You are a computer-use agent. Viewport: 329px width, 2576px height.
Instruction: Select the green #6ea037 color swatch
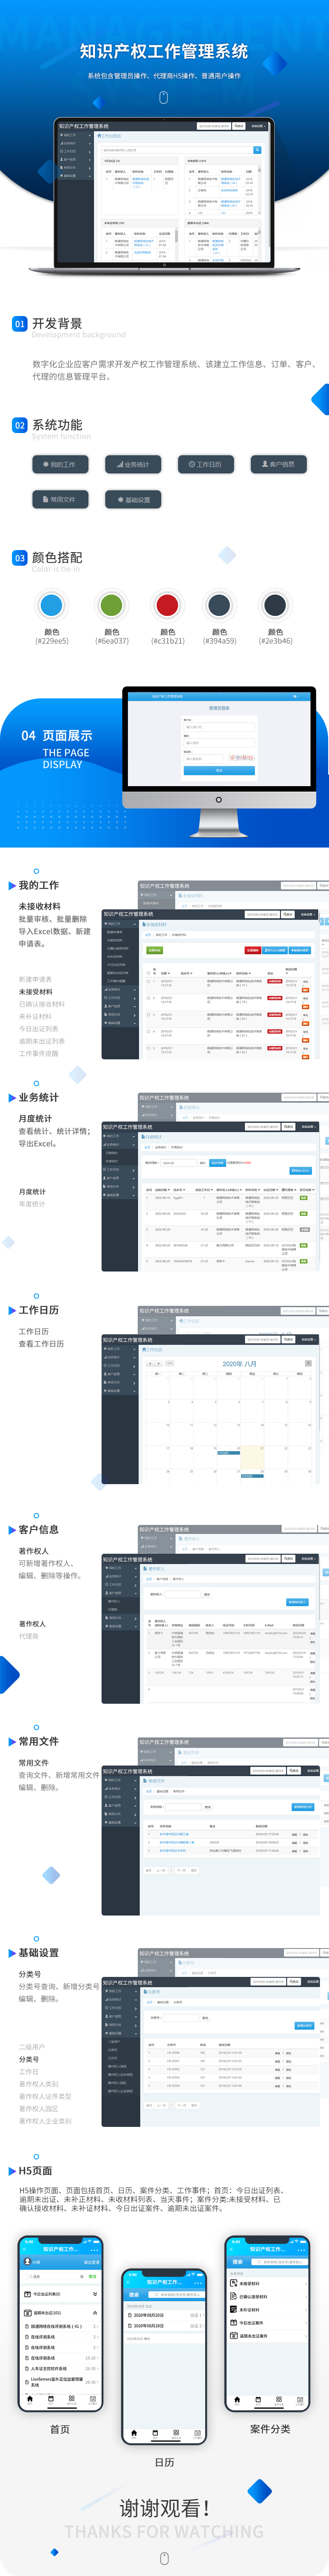tap(112, 605)
